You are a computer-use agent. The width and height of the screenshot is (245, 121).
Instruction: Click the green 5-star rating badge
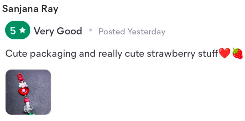pos(18,31)
